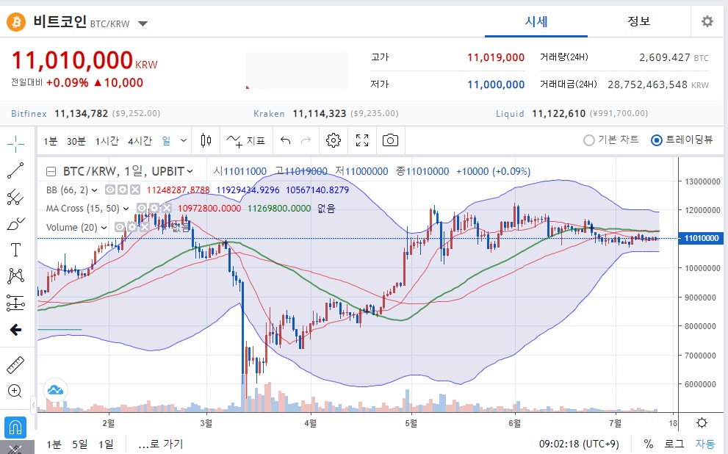Set bottom range to 1일
The width and height of the screenshot is (728, 454).
click(x=106, y=444)
